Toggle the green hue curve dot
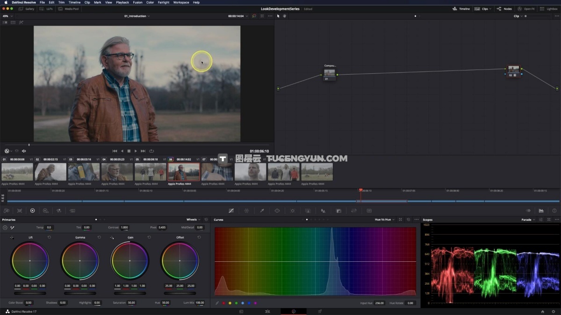The height and width of the screenshot is (315, 561). (x=236, y=303)
